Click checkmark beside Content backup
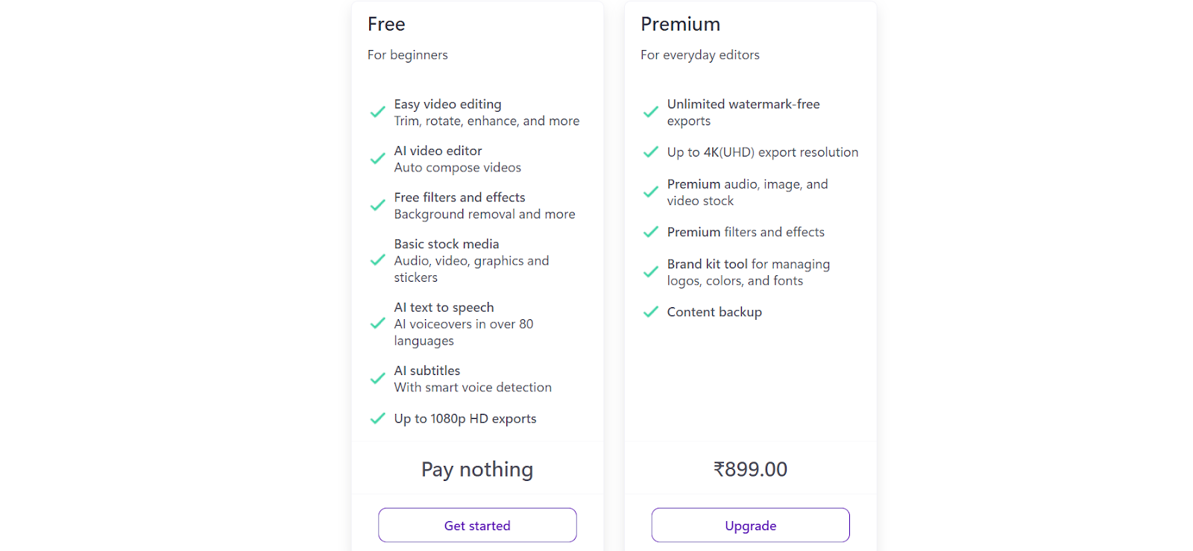 651,312
